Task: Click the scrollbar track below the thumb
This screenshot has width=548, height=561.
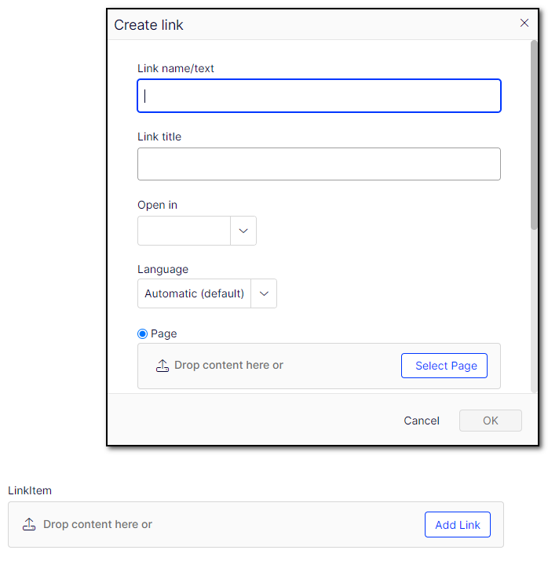Action: point(534,311)
